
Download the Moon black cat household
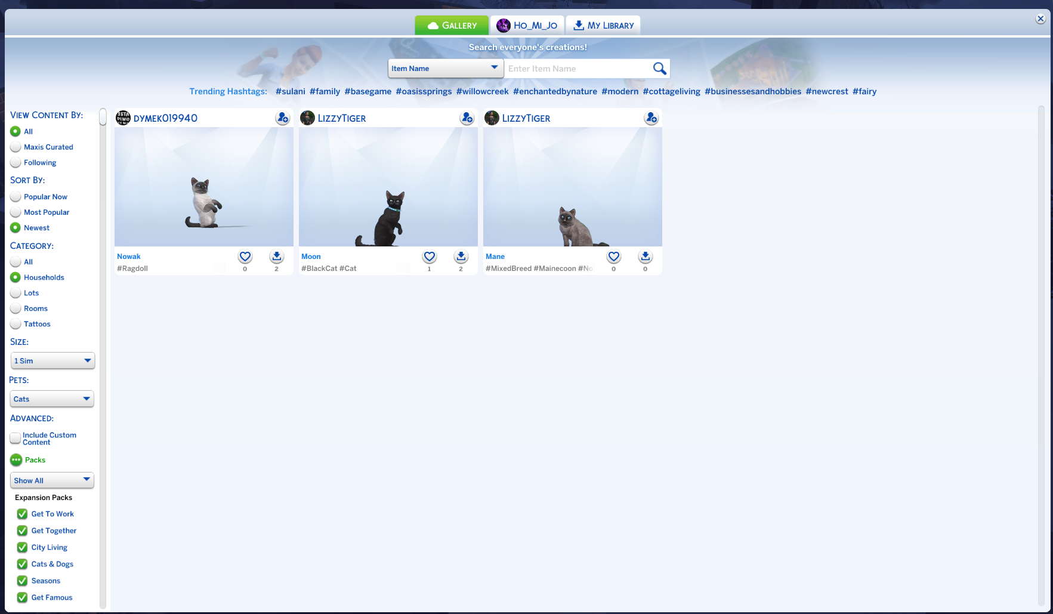(461, 257)
